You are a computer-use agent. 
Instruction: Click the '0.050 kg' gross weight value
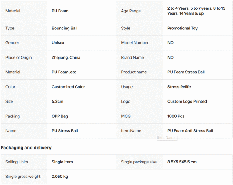point(60,177)
